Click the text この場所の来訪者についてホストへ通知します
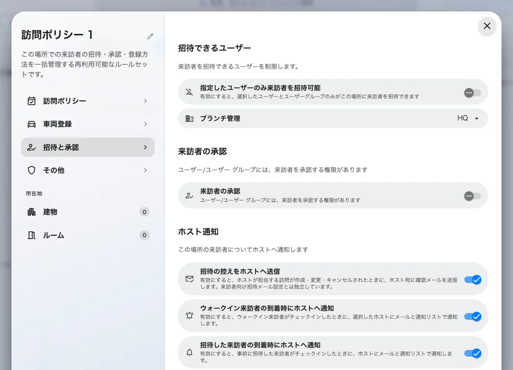The image size is (513, 370). point(243,250)
